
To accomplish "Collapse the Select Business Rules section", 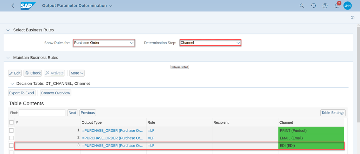I will 8,30.
